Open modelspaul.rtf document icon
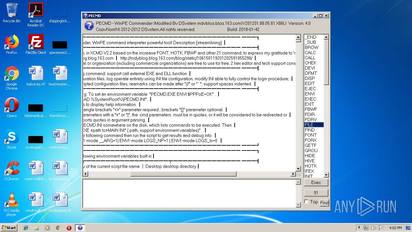 click(x=60, y=202)
